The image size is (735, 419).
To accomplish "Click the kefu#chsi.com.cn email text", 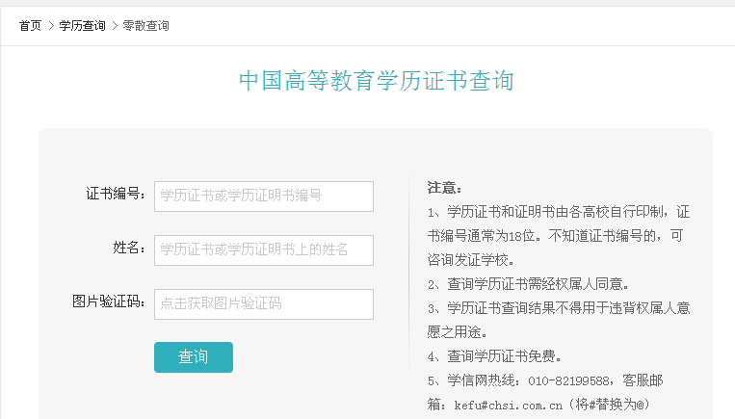I will point(508,405).
